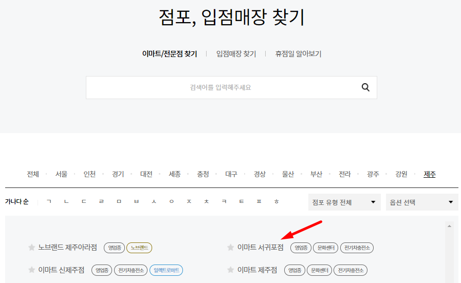Select the 전라 region tab
The height and width of the screenshot is (283, 461).
tap(344, 174)
